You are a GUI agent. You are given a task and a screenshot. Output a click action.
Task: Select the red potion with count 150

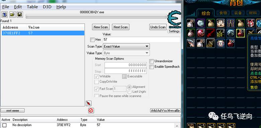[x=231, y=43]
